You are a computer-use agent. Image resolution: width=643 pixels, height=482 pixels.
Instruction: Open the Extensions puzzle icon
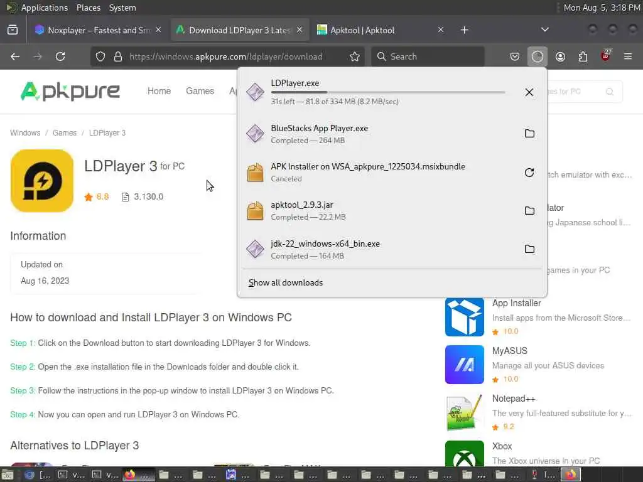(x=583, y=56)
